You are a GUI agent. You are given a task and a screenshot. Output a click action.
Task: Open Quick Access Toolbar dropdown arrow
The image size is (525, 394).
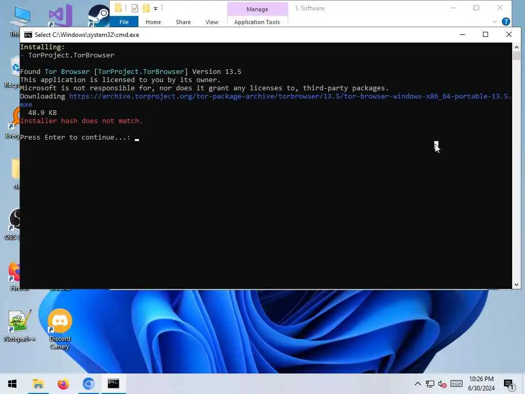[156, 8]
